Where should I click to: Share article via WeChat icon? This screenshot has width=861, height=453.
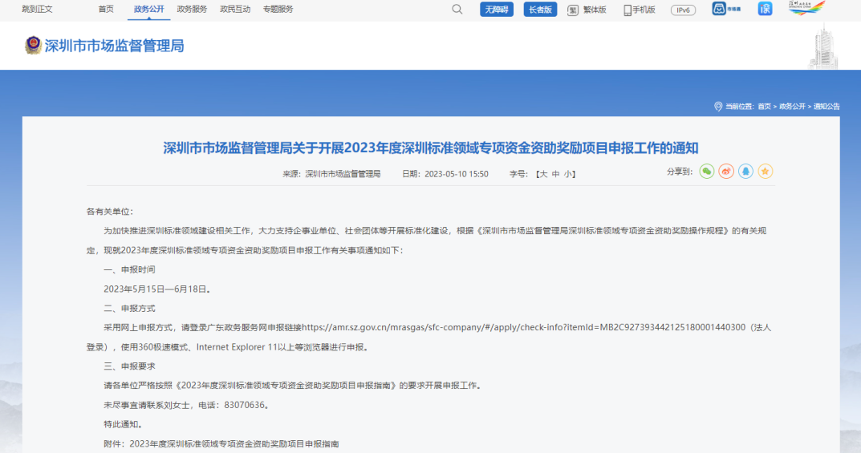click(x=706, y=172)
